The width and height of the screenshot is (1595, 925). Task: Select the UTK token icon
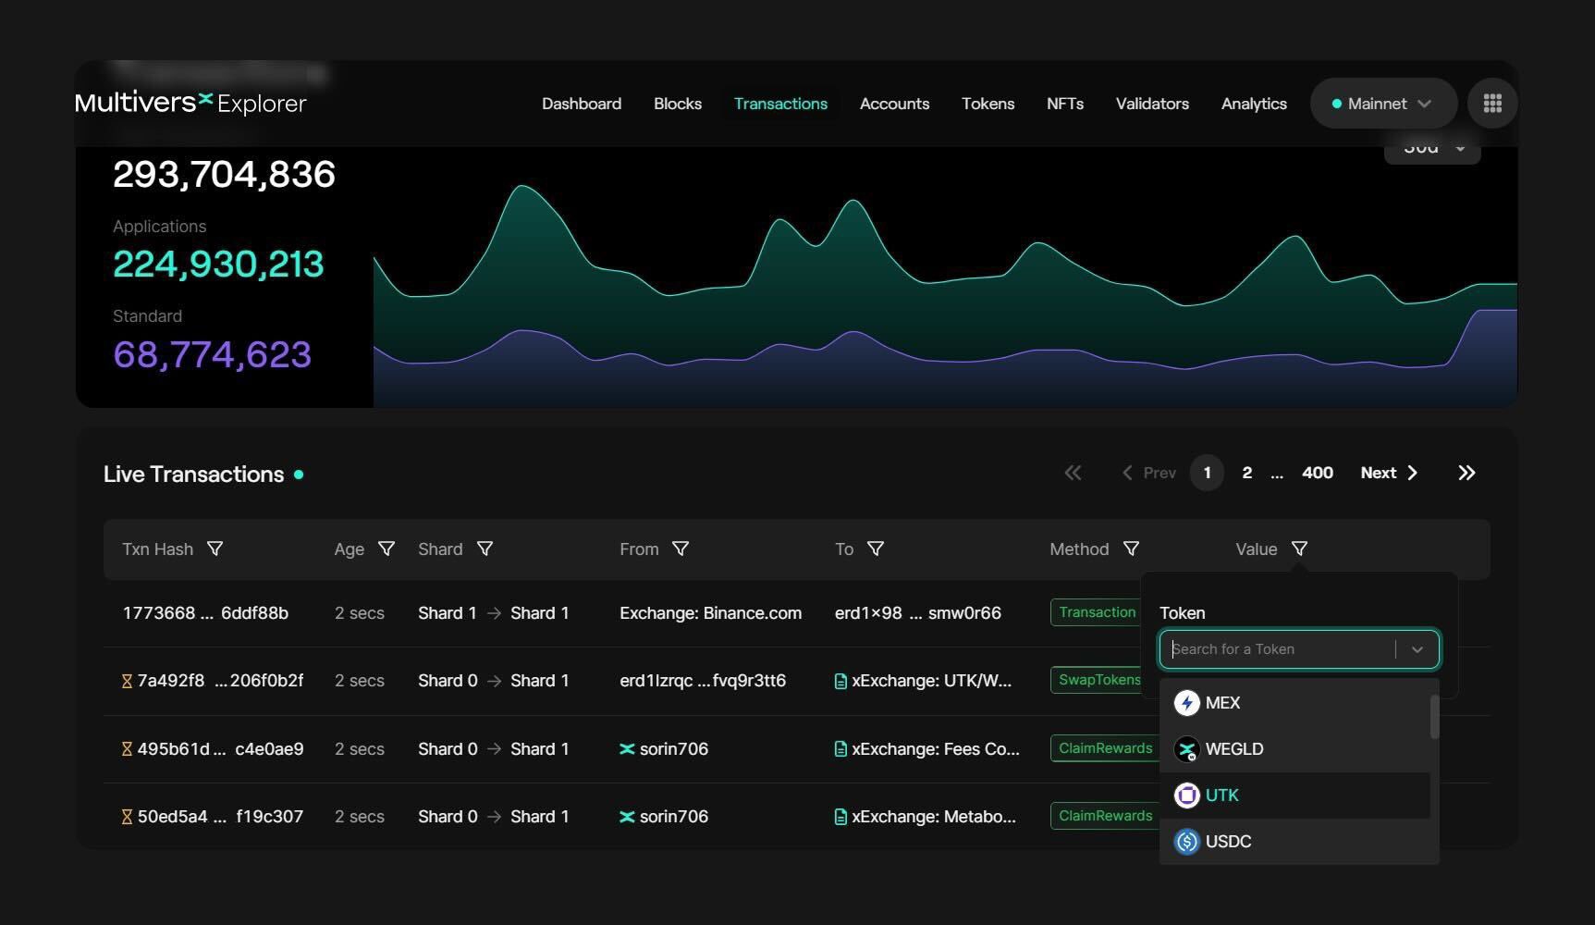(x=1187, y=795)
